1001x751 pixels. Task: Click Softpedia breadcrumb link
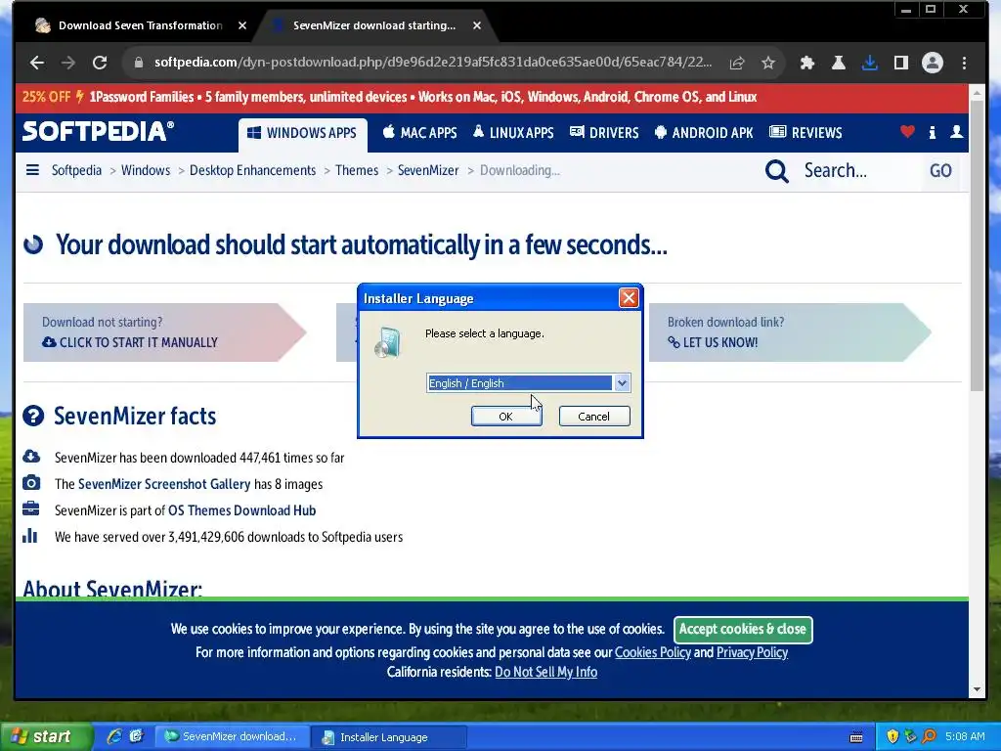(x=76, y=170)
